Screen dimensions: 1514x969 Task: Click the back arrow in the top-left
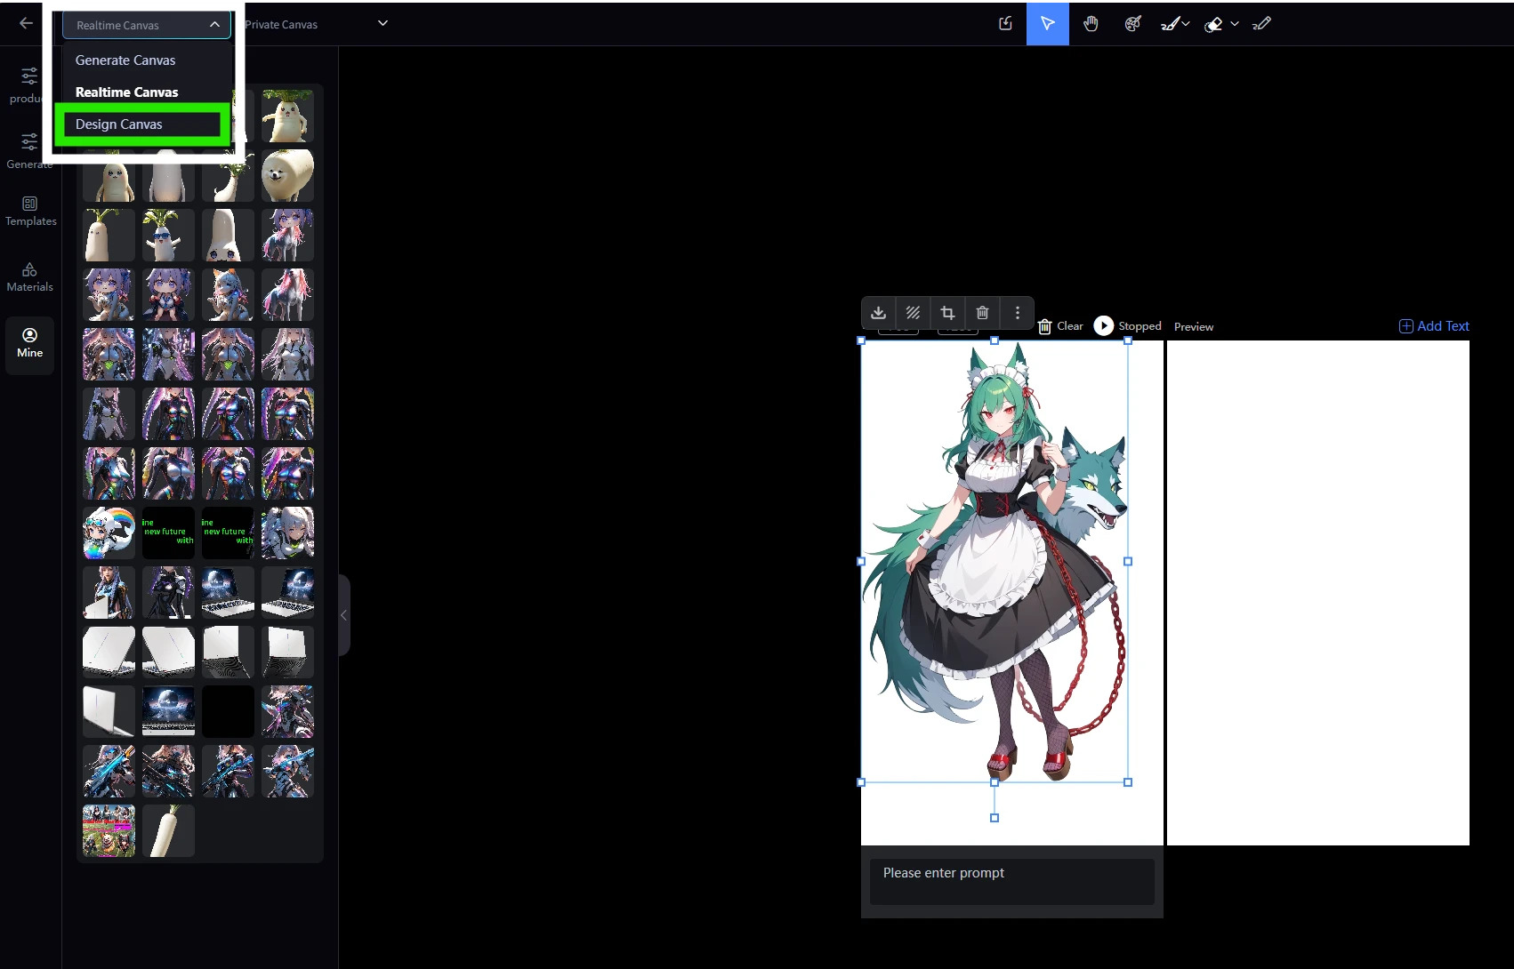26,24
